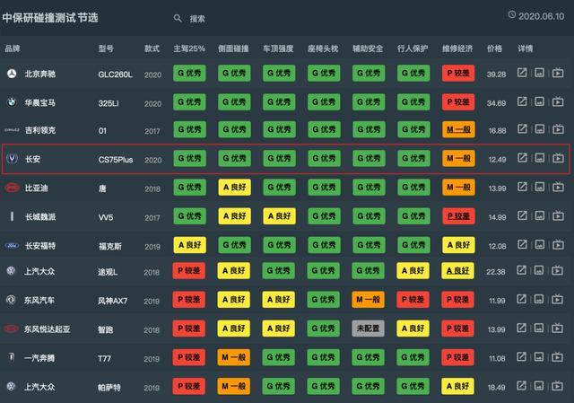Click price 18.49 in 帕萨特 row

496,388
